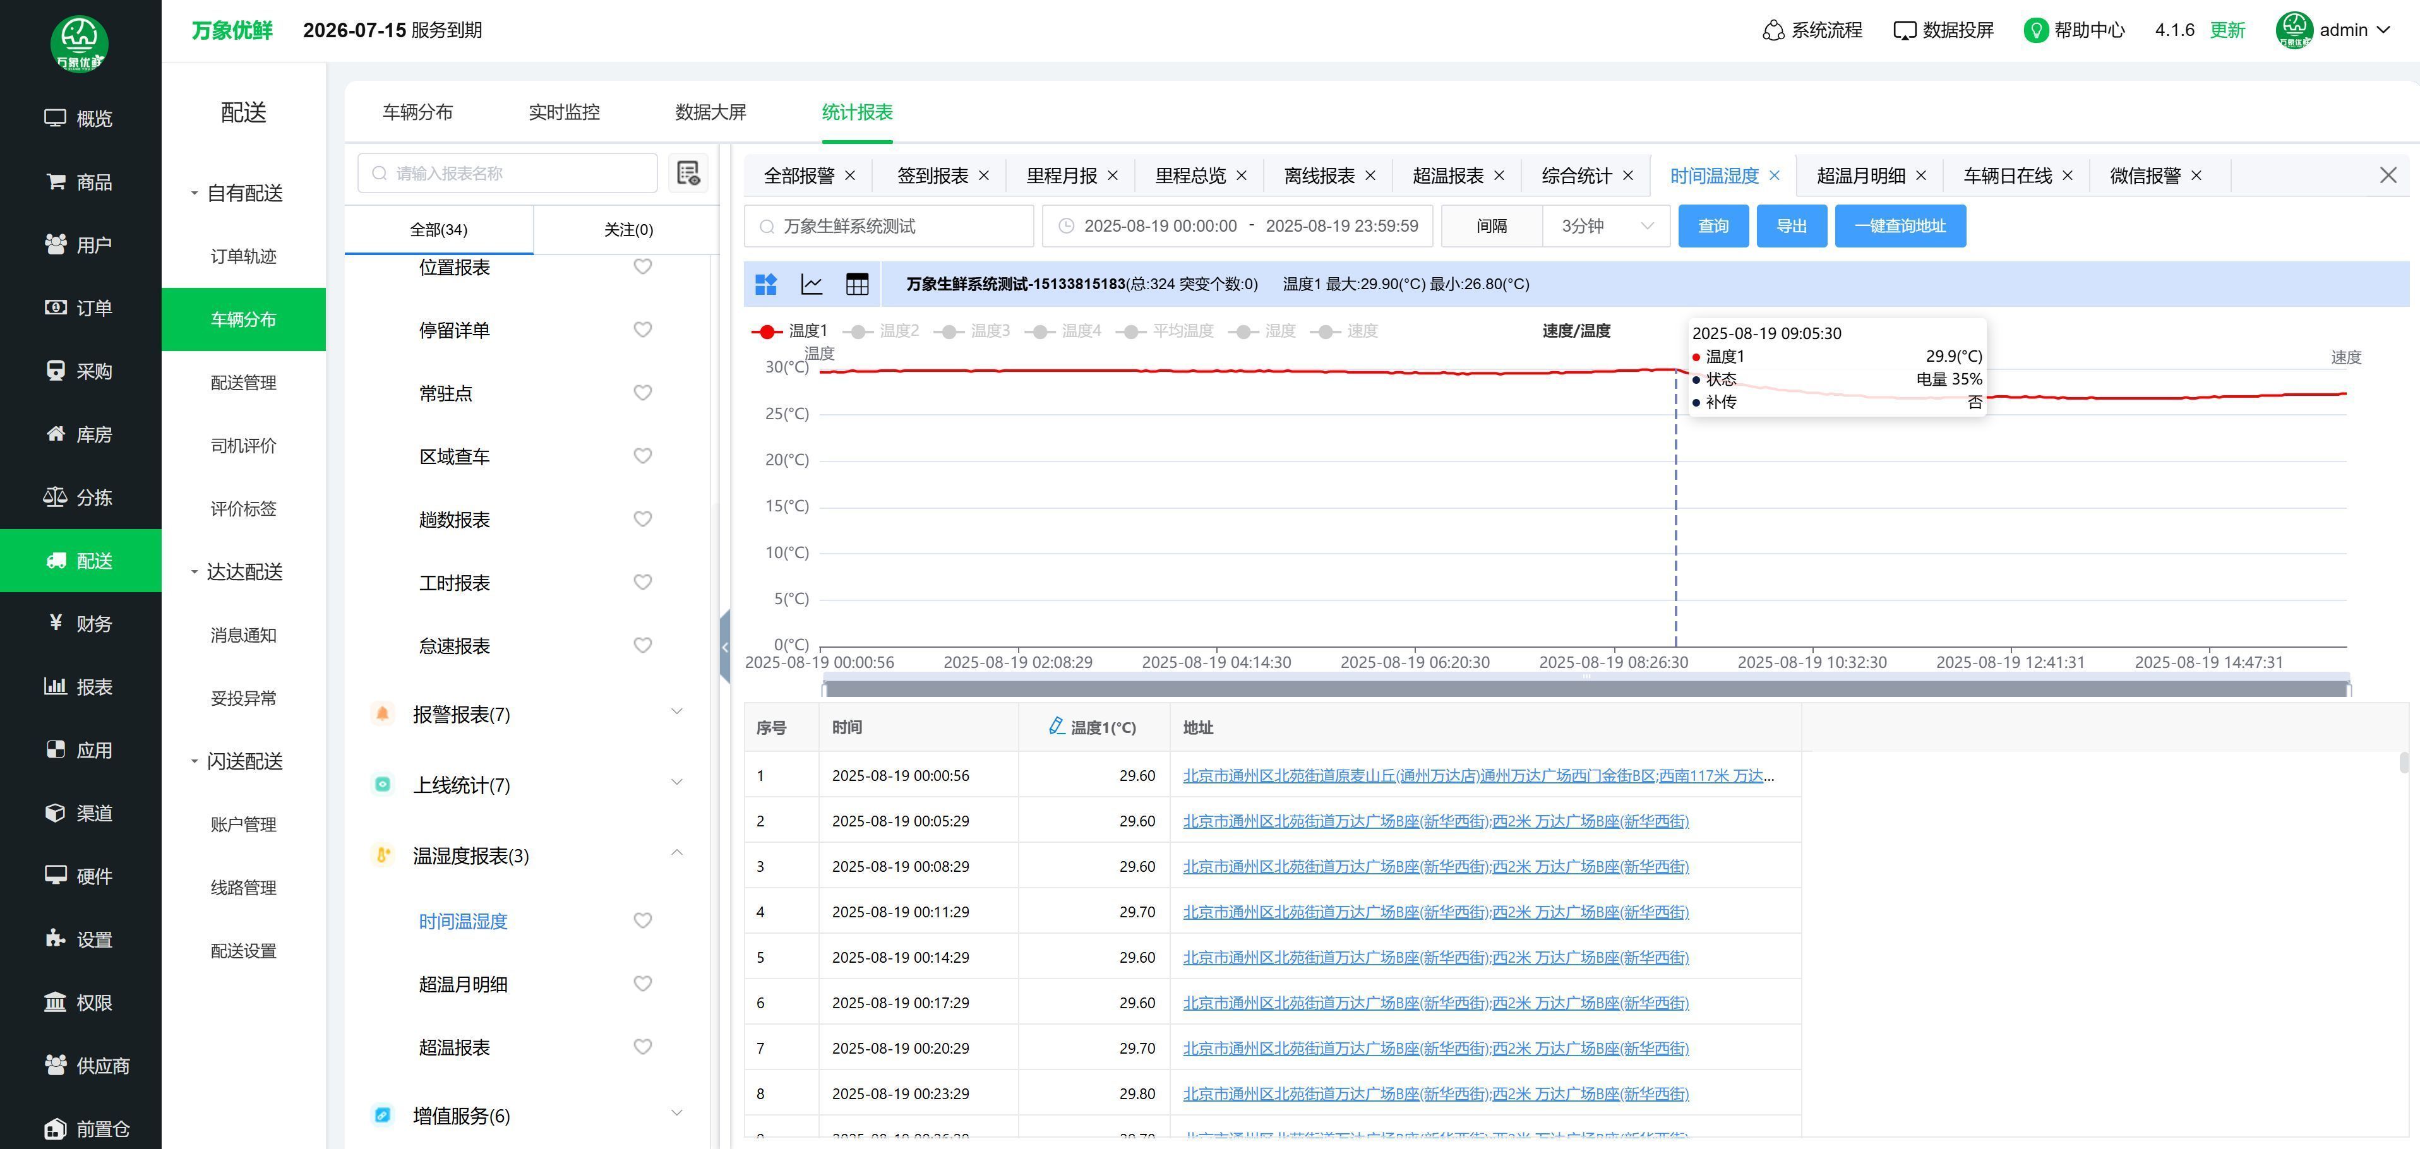Click the date range picker field
The width and height of the screenshot is (2420, 1149).
click(1237, 227)
